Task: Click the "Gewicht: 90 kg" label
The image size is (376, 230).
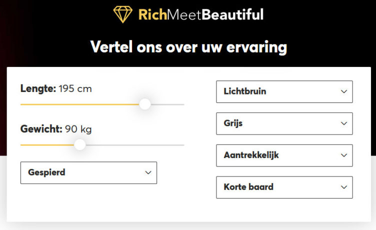Action: click(x=56, y=129)
